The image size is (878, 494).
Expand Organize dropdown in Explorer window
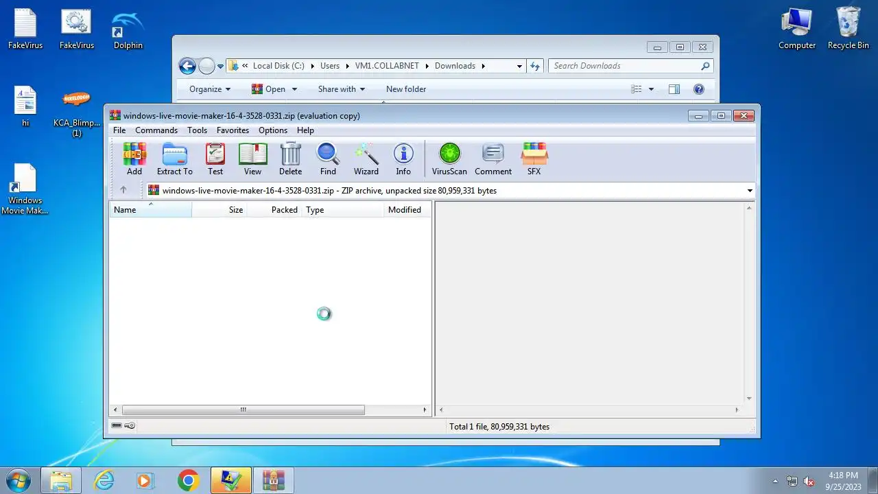[x=210, y=89]
